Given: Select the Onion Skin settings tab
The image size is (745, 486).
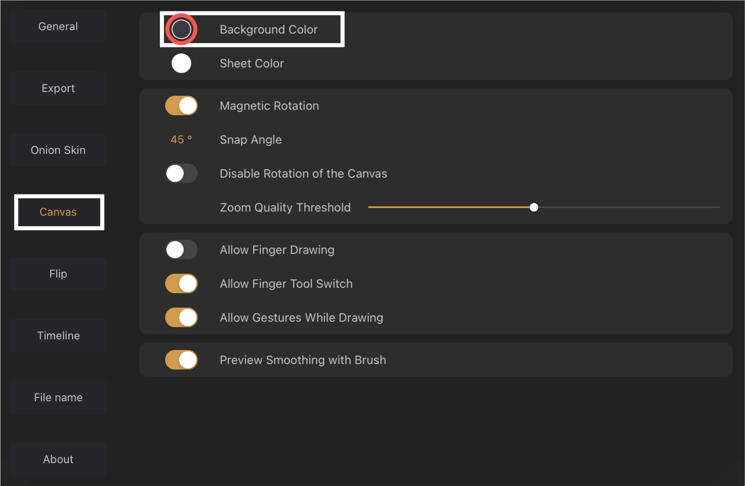Looking at the screenshot, I should [58, 150].
